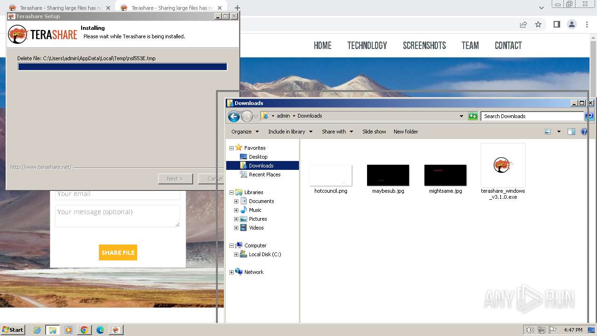
Task: Open the Organize dropdown menu
Action: click(245, 132)
